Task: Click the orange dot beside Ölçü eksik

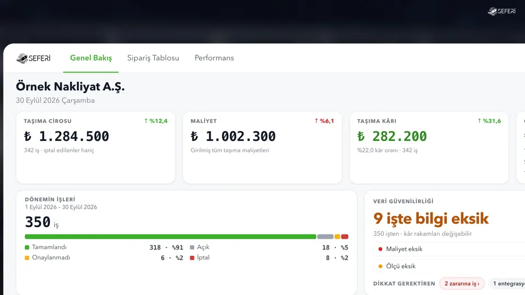Action: [381, 266]
